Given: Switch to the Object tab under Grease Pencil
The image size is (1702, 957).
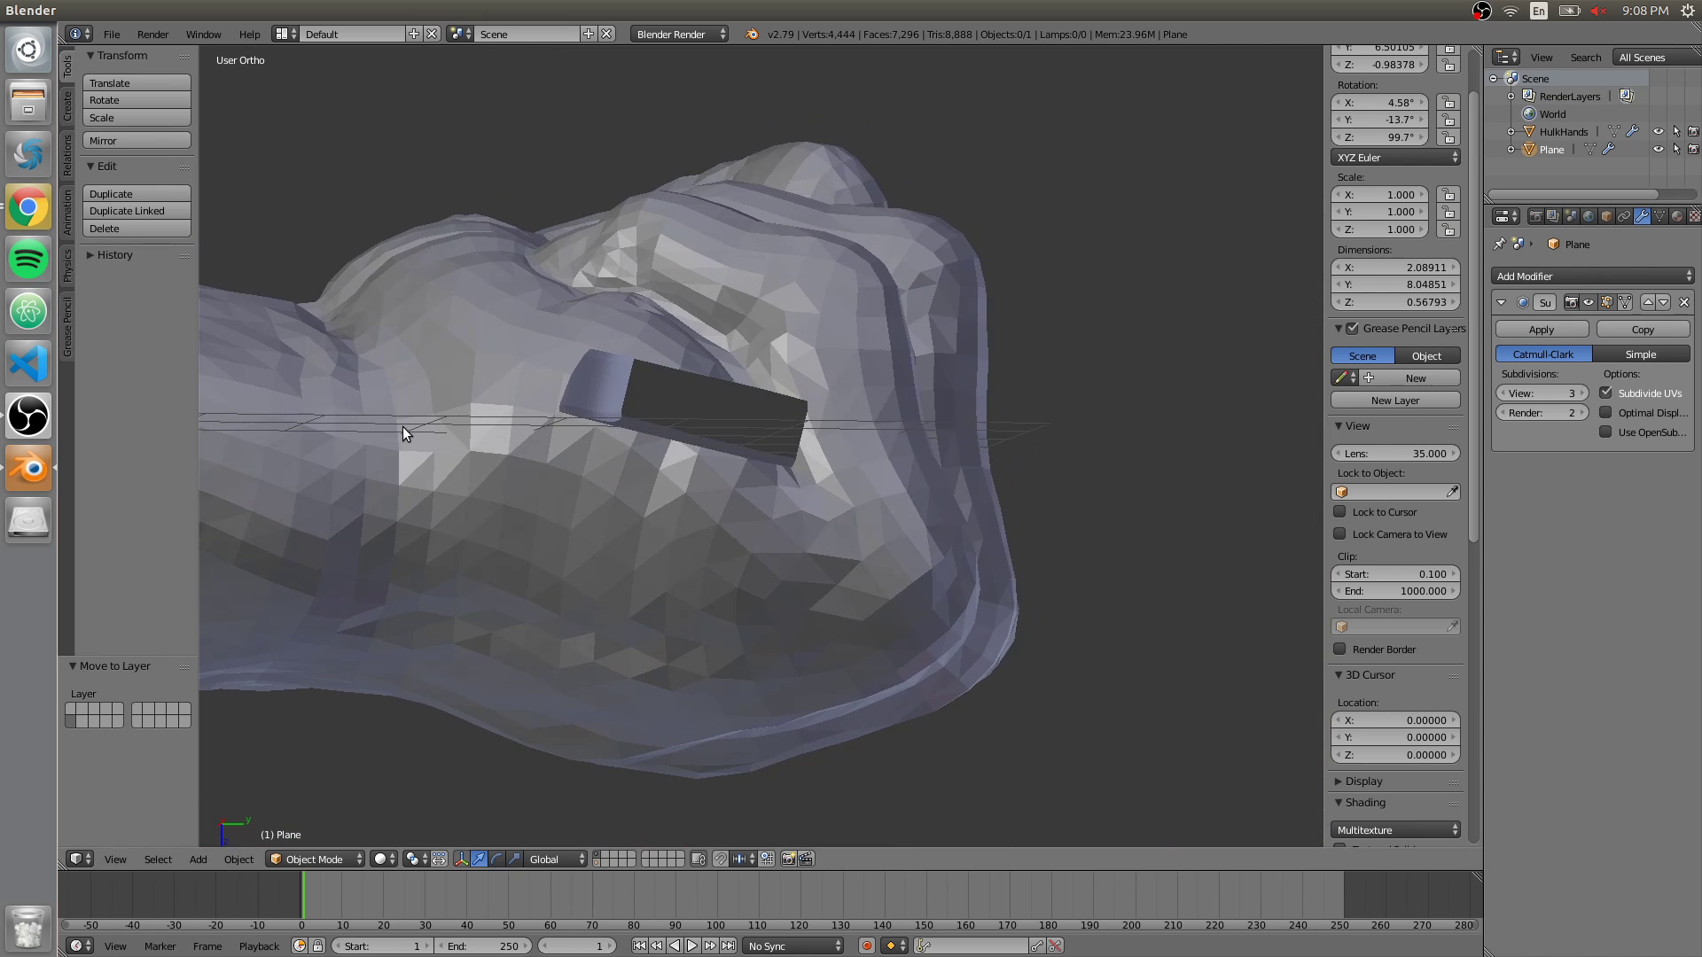Looking at the screenshot, I should point(1426,355).
